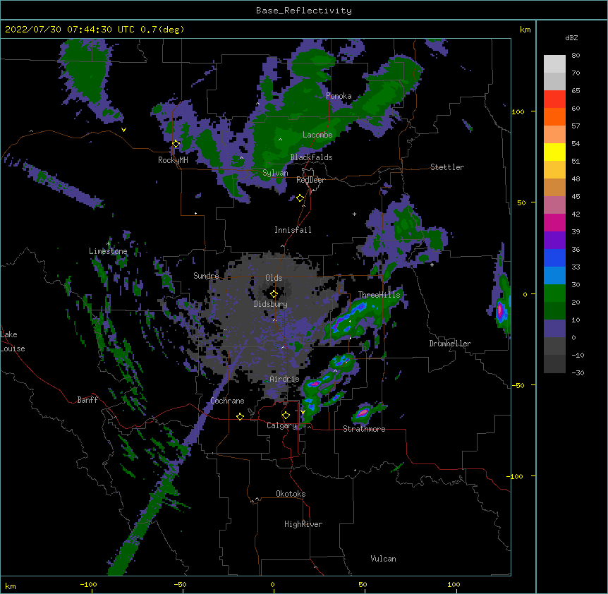This screenshot has width=608, height=594.
Task: Click the Okotoks label
Action: (291, 494)
